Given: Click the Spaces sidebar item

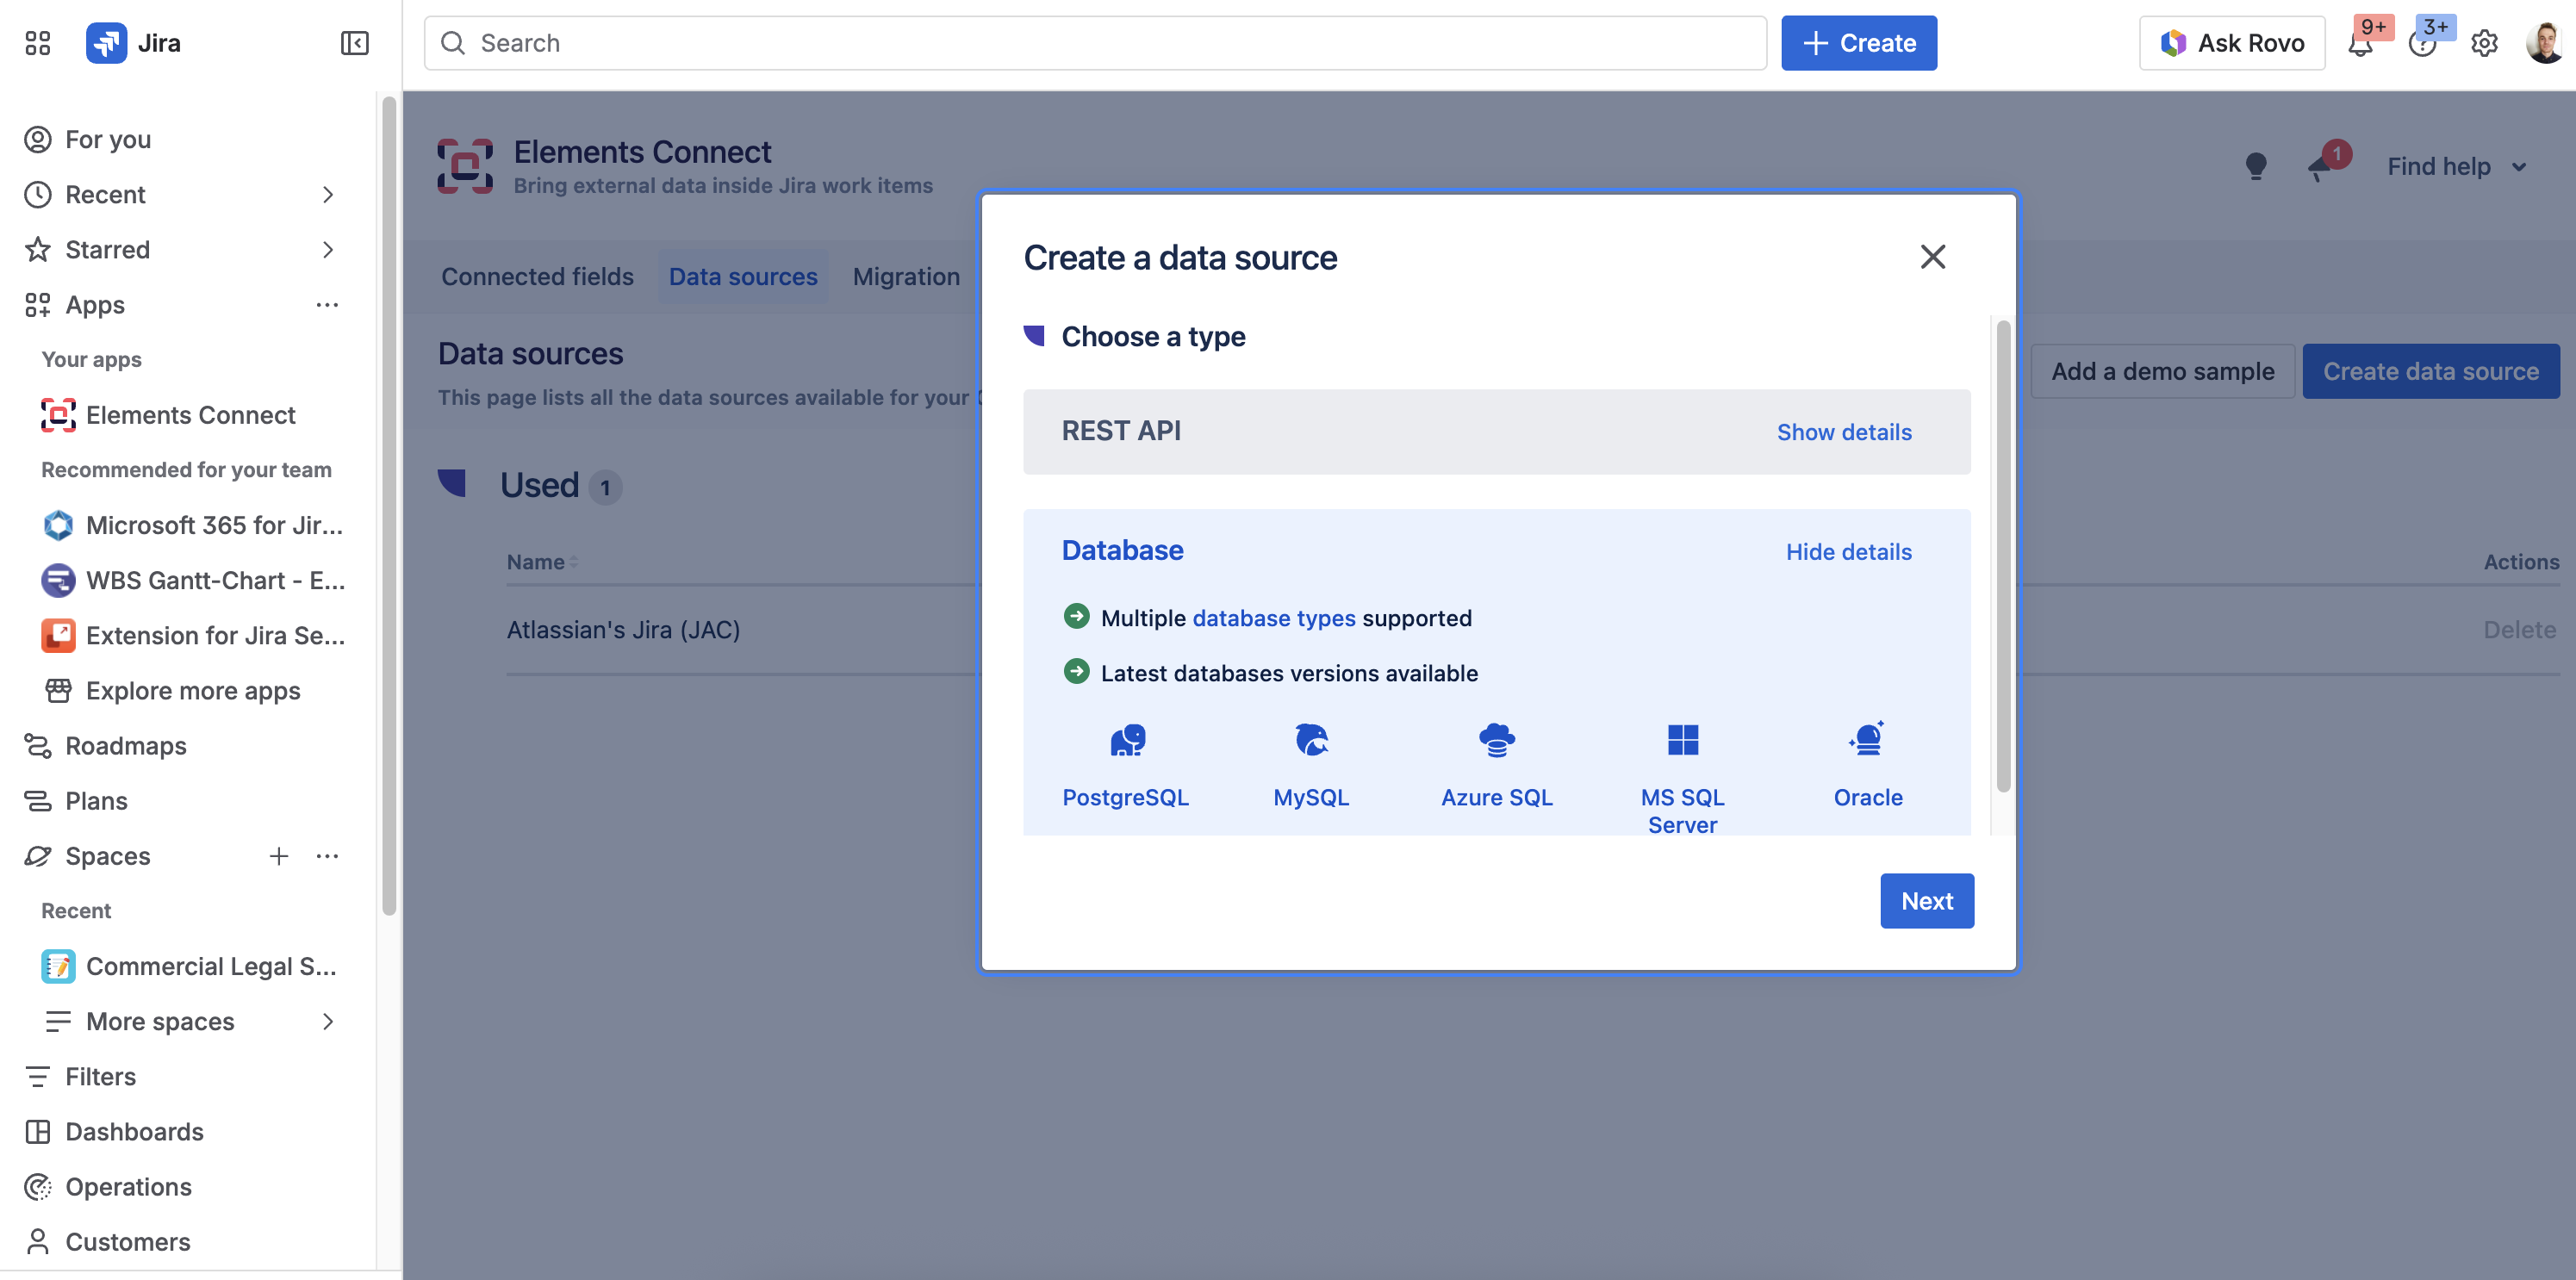Looking at the screenshot, I should 108,856.
